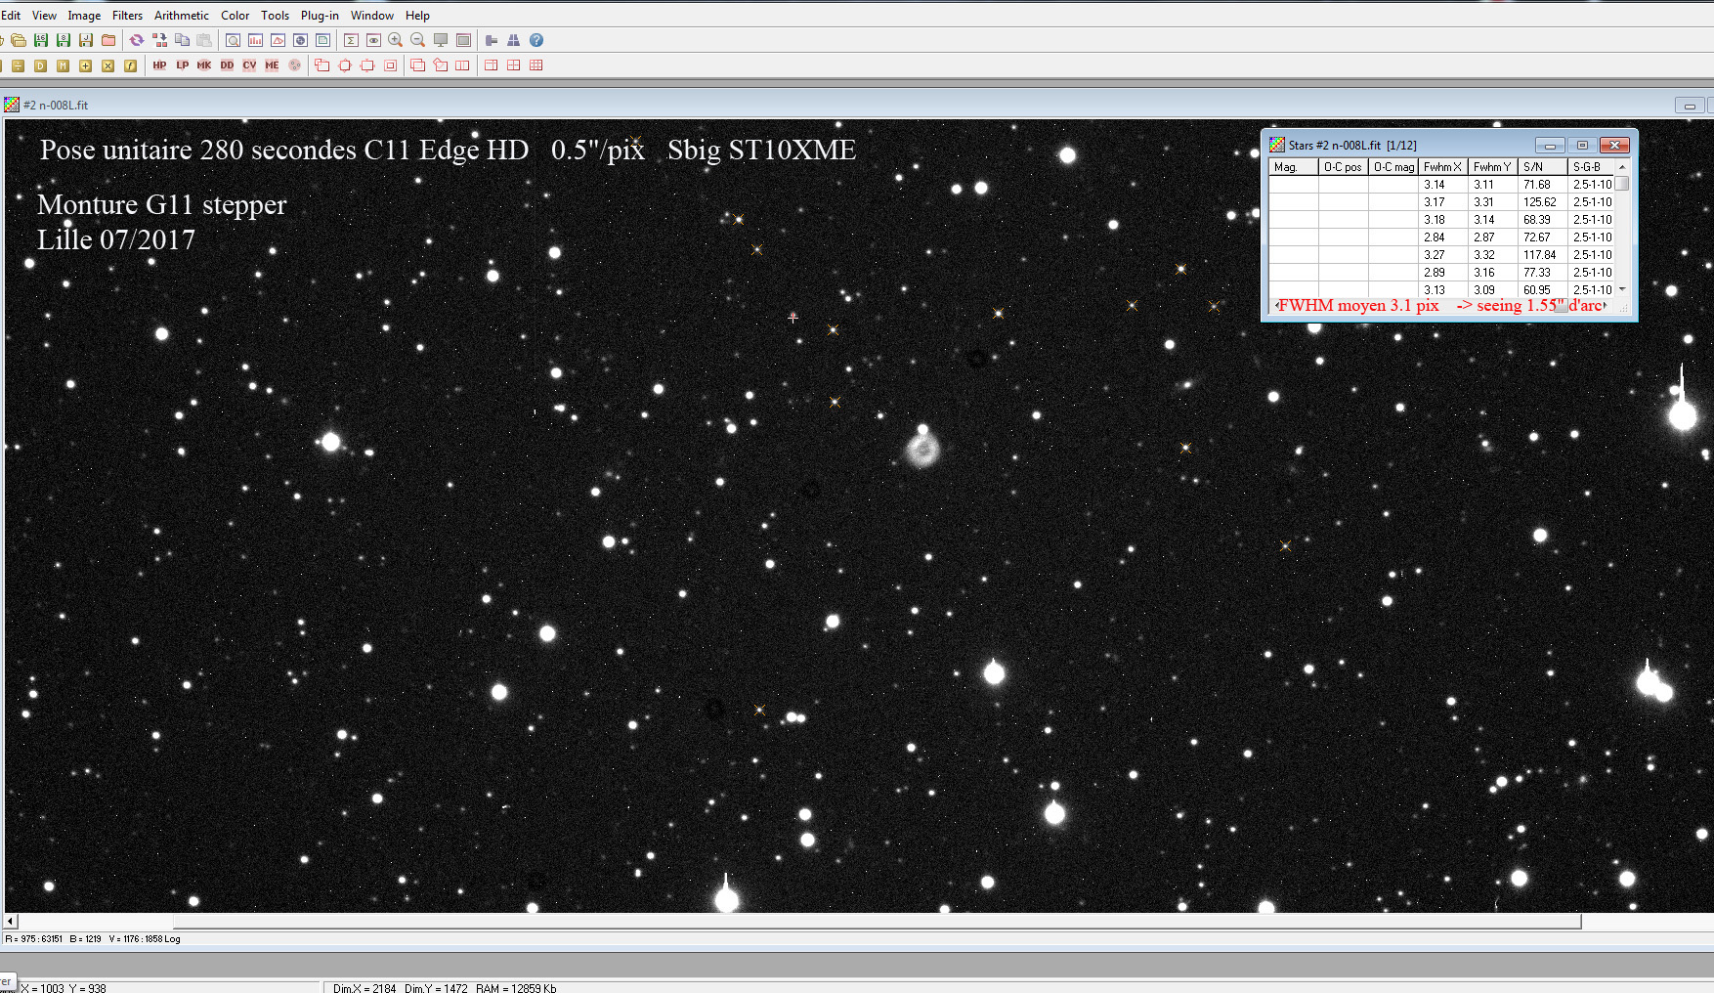Open the histogram bar chart tool
This screenshot has width=1714, height=993.
(255, 40)
